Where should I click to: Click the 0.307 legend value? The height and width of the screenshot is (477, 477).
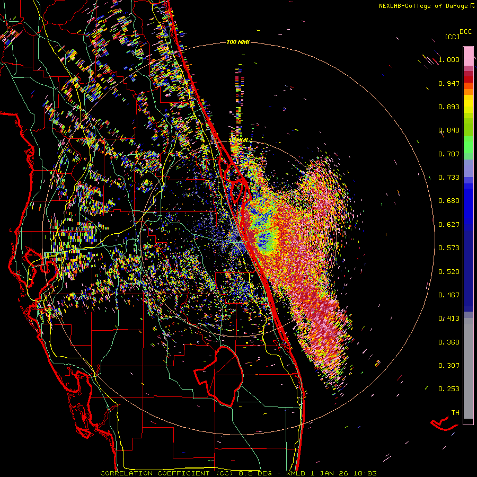449,366
